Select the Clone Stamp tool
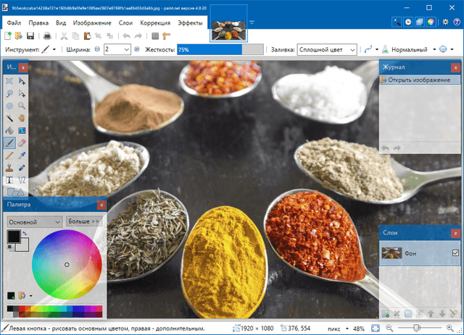The width and height of the screenshot is (464, 335). coord(9,167)
